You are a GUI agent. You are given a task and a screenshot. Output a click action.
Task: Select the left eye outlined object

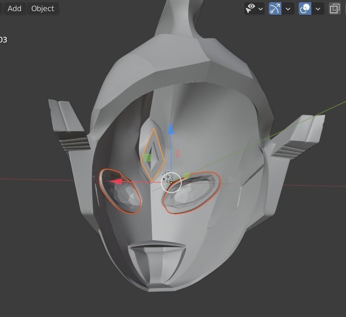click(x=120, y=191)
